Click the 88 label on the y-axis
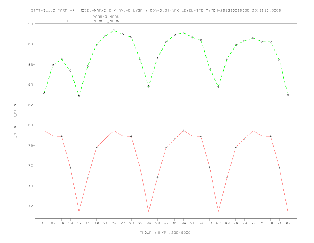The image size is (314, 243). point(31,44)
